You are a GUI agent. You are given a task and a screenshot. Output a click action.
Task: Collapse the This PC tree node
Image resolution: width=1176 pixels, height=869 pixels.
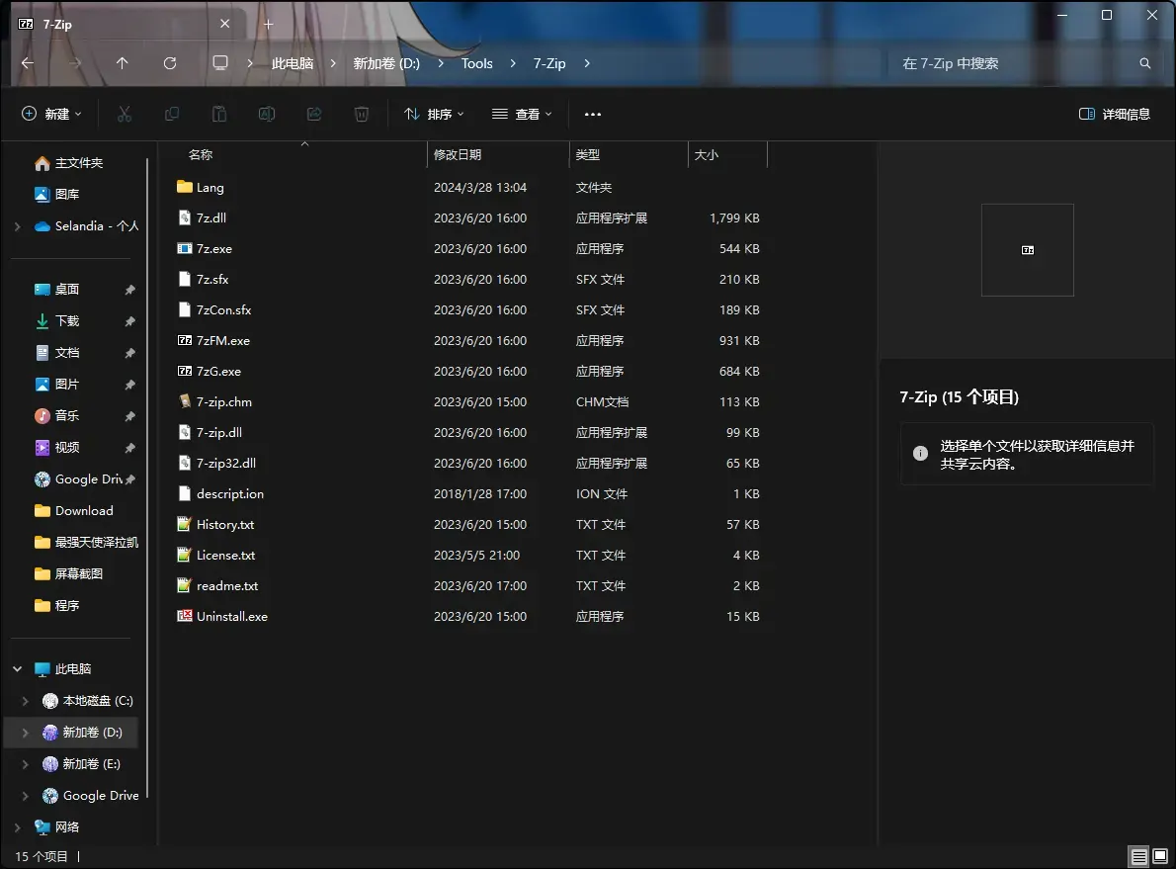[x=17, y=668]
